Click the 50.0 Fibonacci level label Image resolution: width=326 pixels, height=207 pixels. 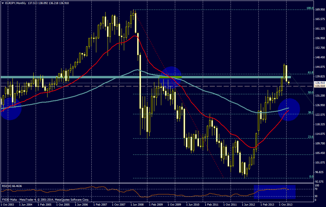310,92
